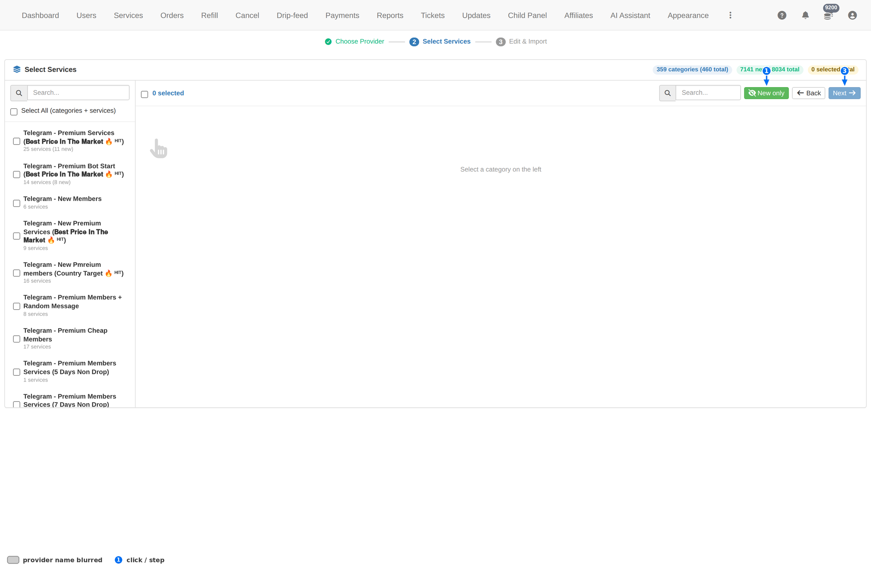
Task: Check Telegram - Premium Services category box
Action: click(16, 141)
